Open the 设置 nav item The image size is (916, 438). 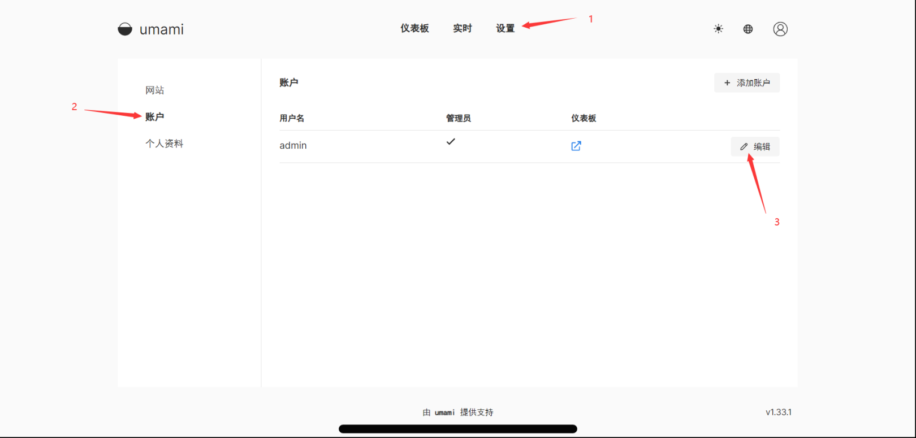point(505,28)
